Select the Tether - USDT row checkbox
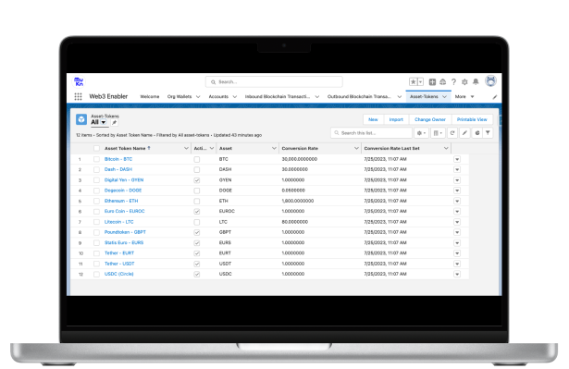569x369 pixels. tap(96, 264)
